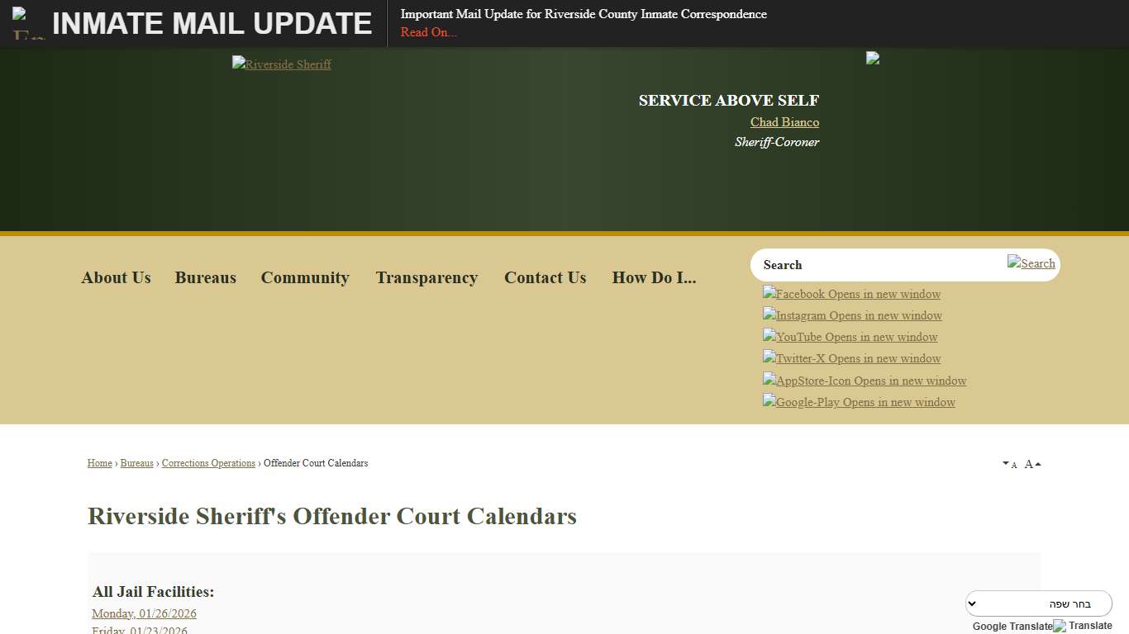Increase the page text size
Screen dimensions: 1129x634
pos(1029,463)
